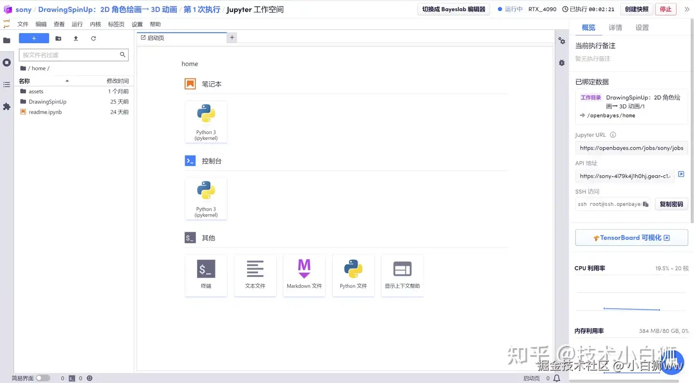Create a new 文本文件
Image resolution: width=694 pixels, height=383 pixels.
255,276
